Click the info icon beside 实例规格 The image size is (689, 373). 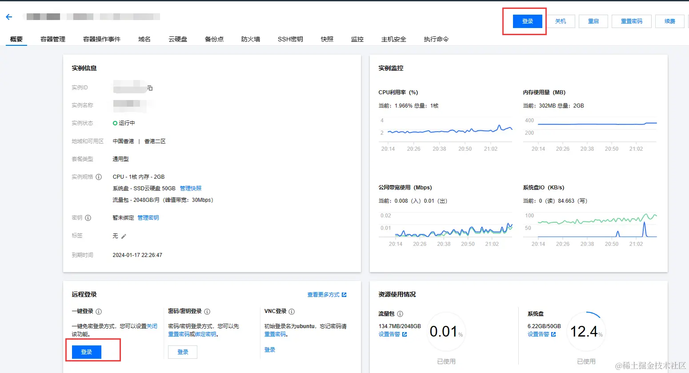pyautogui.click(x=100, y=176)
